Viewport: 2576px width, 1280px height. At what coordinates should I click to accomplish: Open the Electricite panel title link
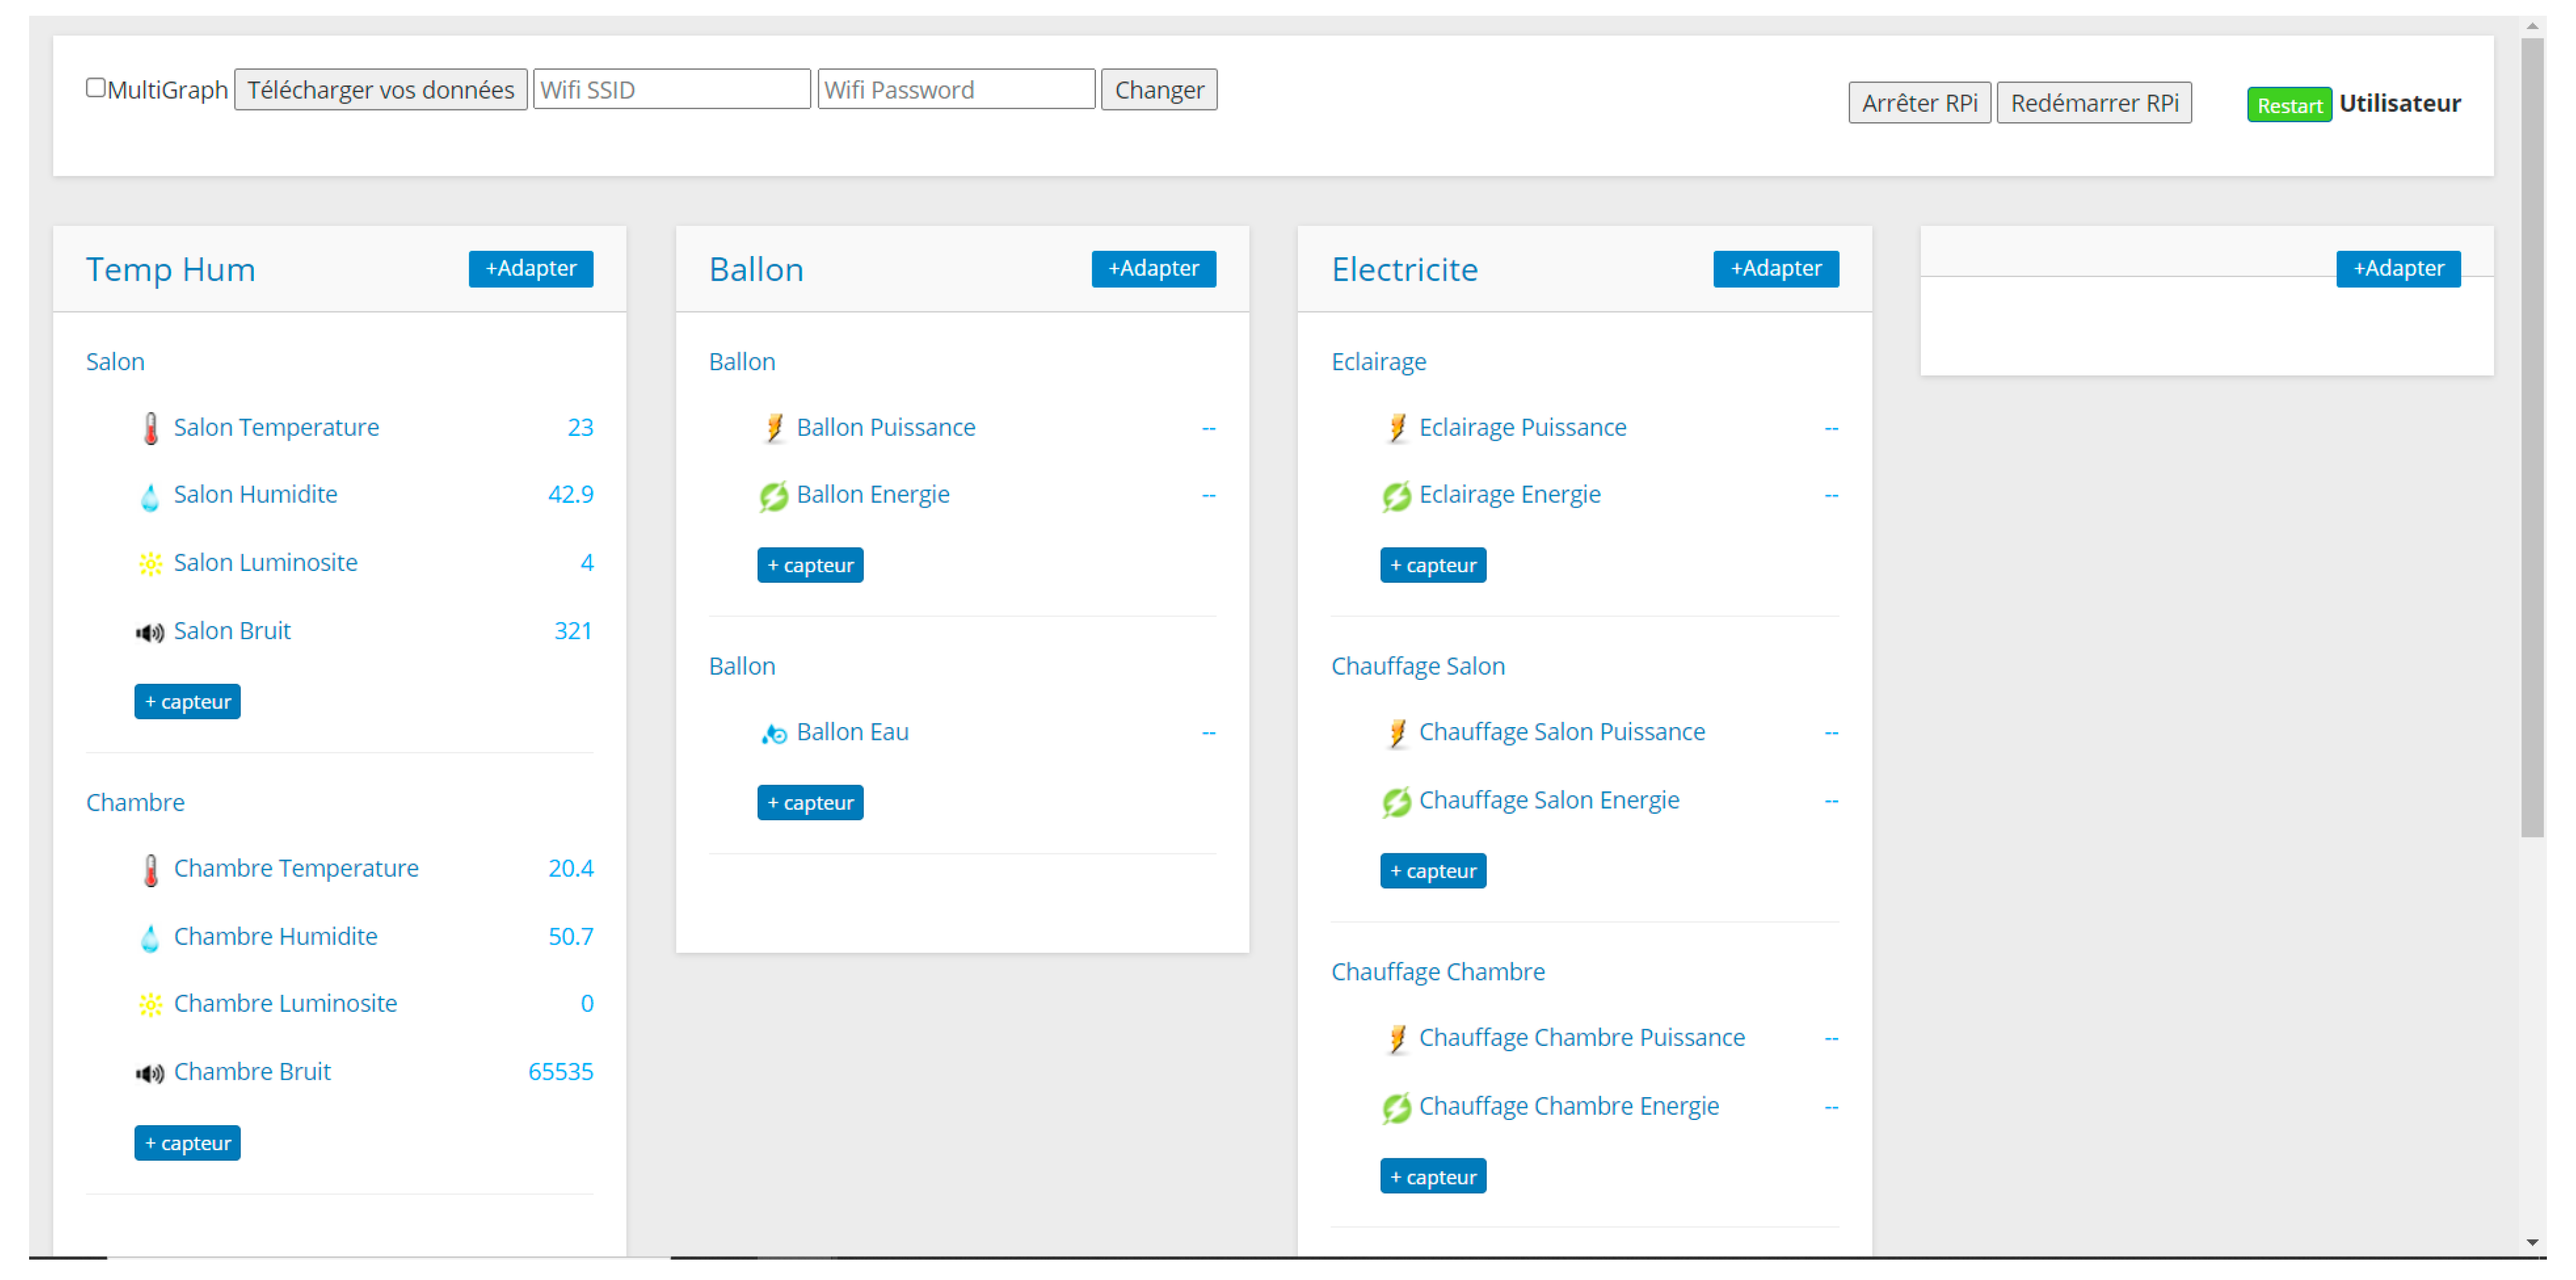point(1404,269)
